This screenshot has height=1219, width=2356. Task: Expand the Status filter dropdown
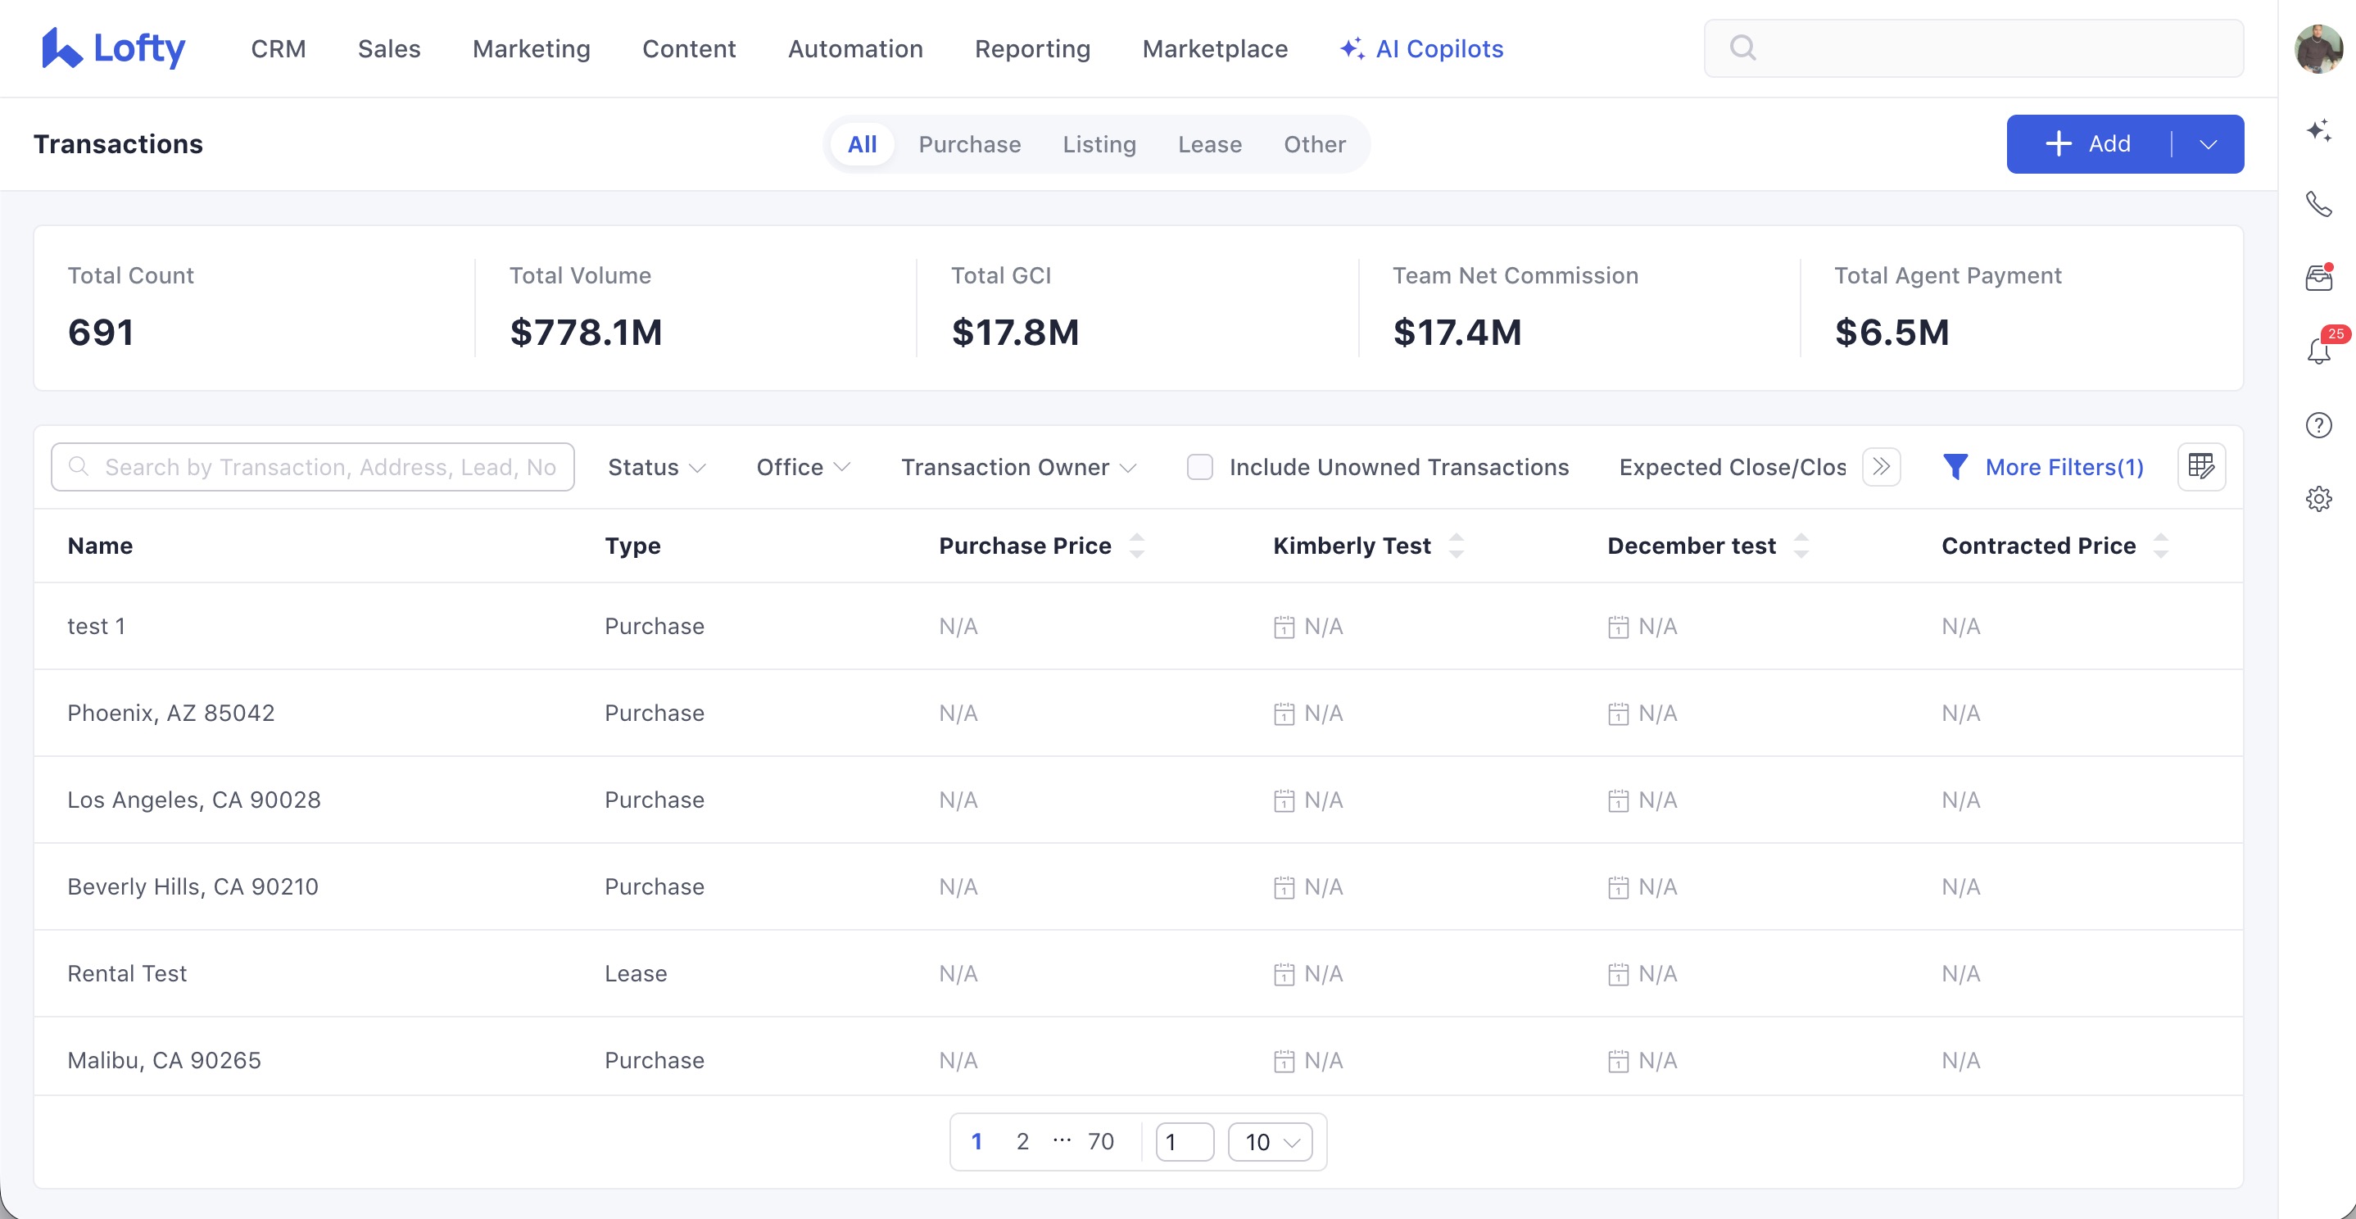click(x=656, y=466)
